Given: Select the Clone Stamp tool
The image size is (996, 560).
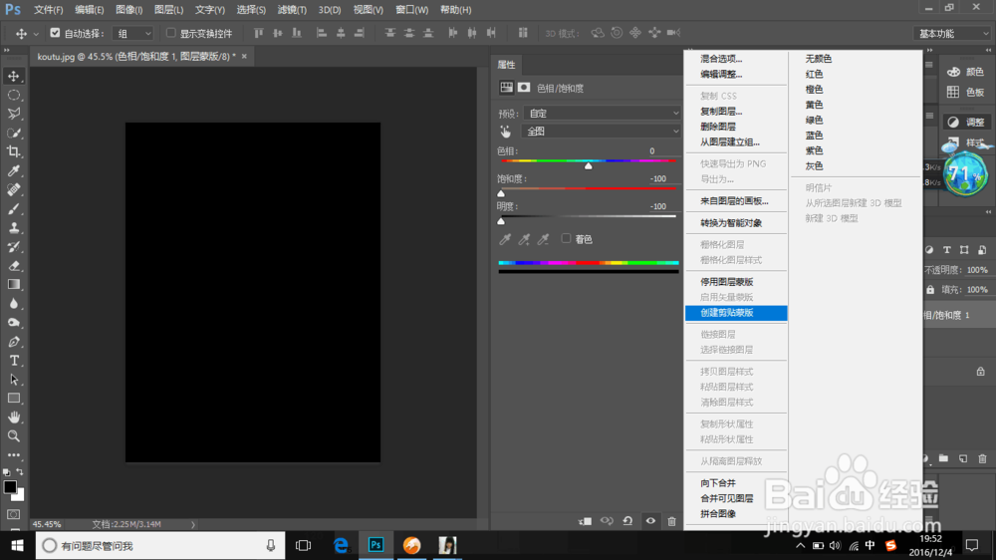Looking at the screenshot, I should (13, 228).
